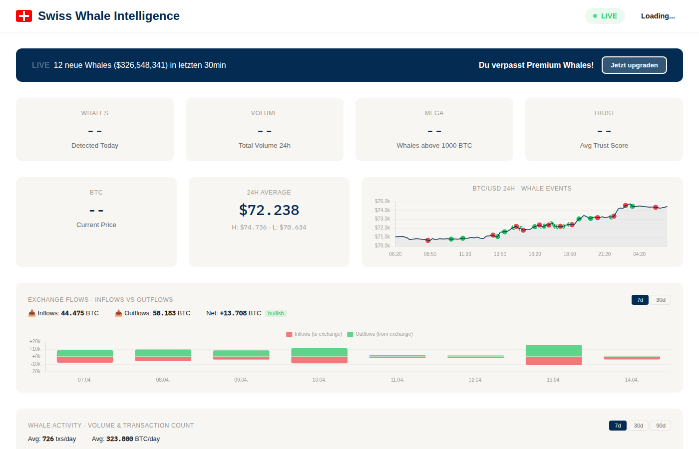699x449 pixels.
Task: Click the LIVE label in the dark banner
Action: pyautogui.click(x=41, y=65)
